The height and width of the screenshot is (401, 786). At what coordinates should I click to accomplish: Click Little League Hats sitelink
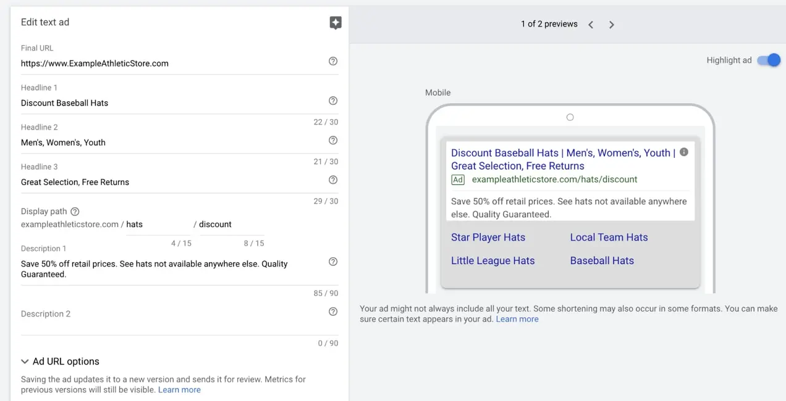click(492, 261)
